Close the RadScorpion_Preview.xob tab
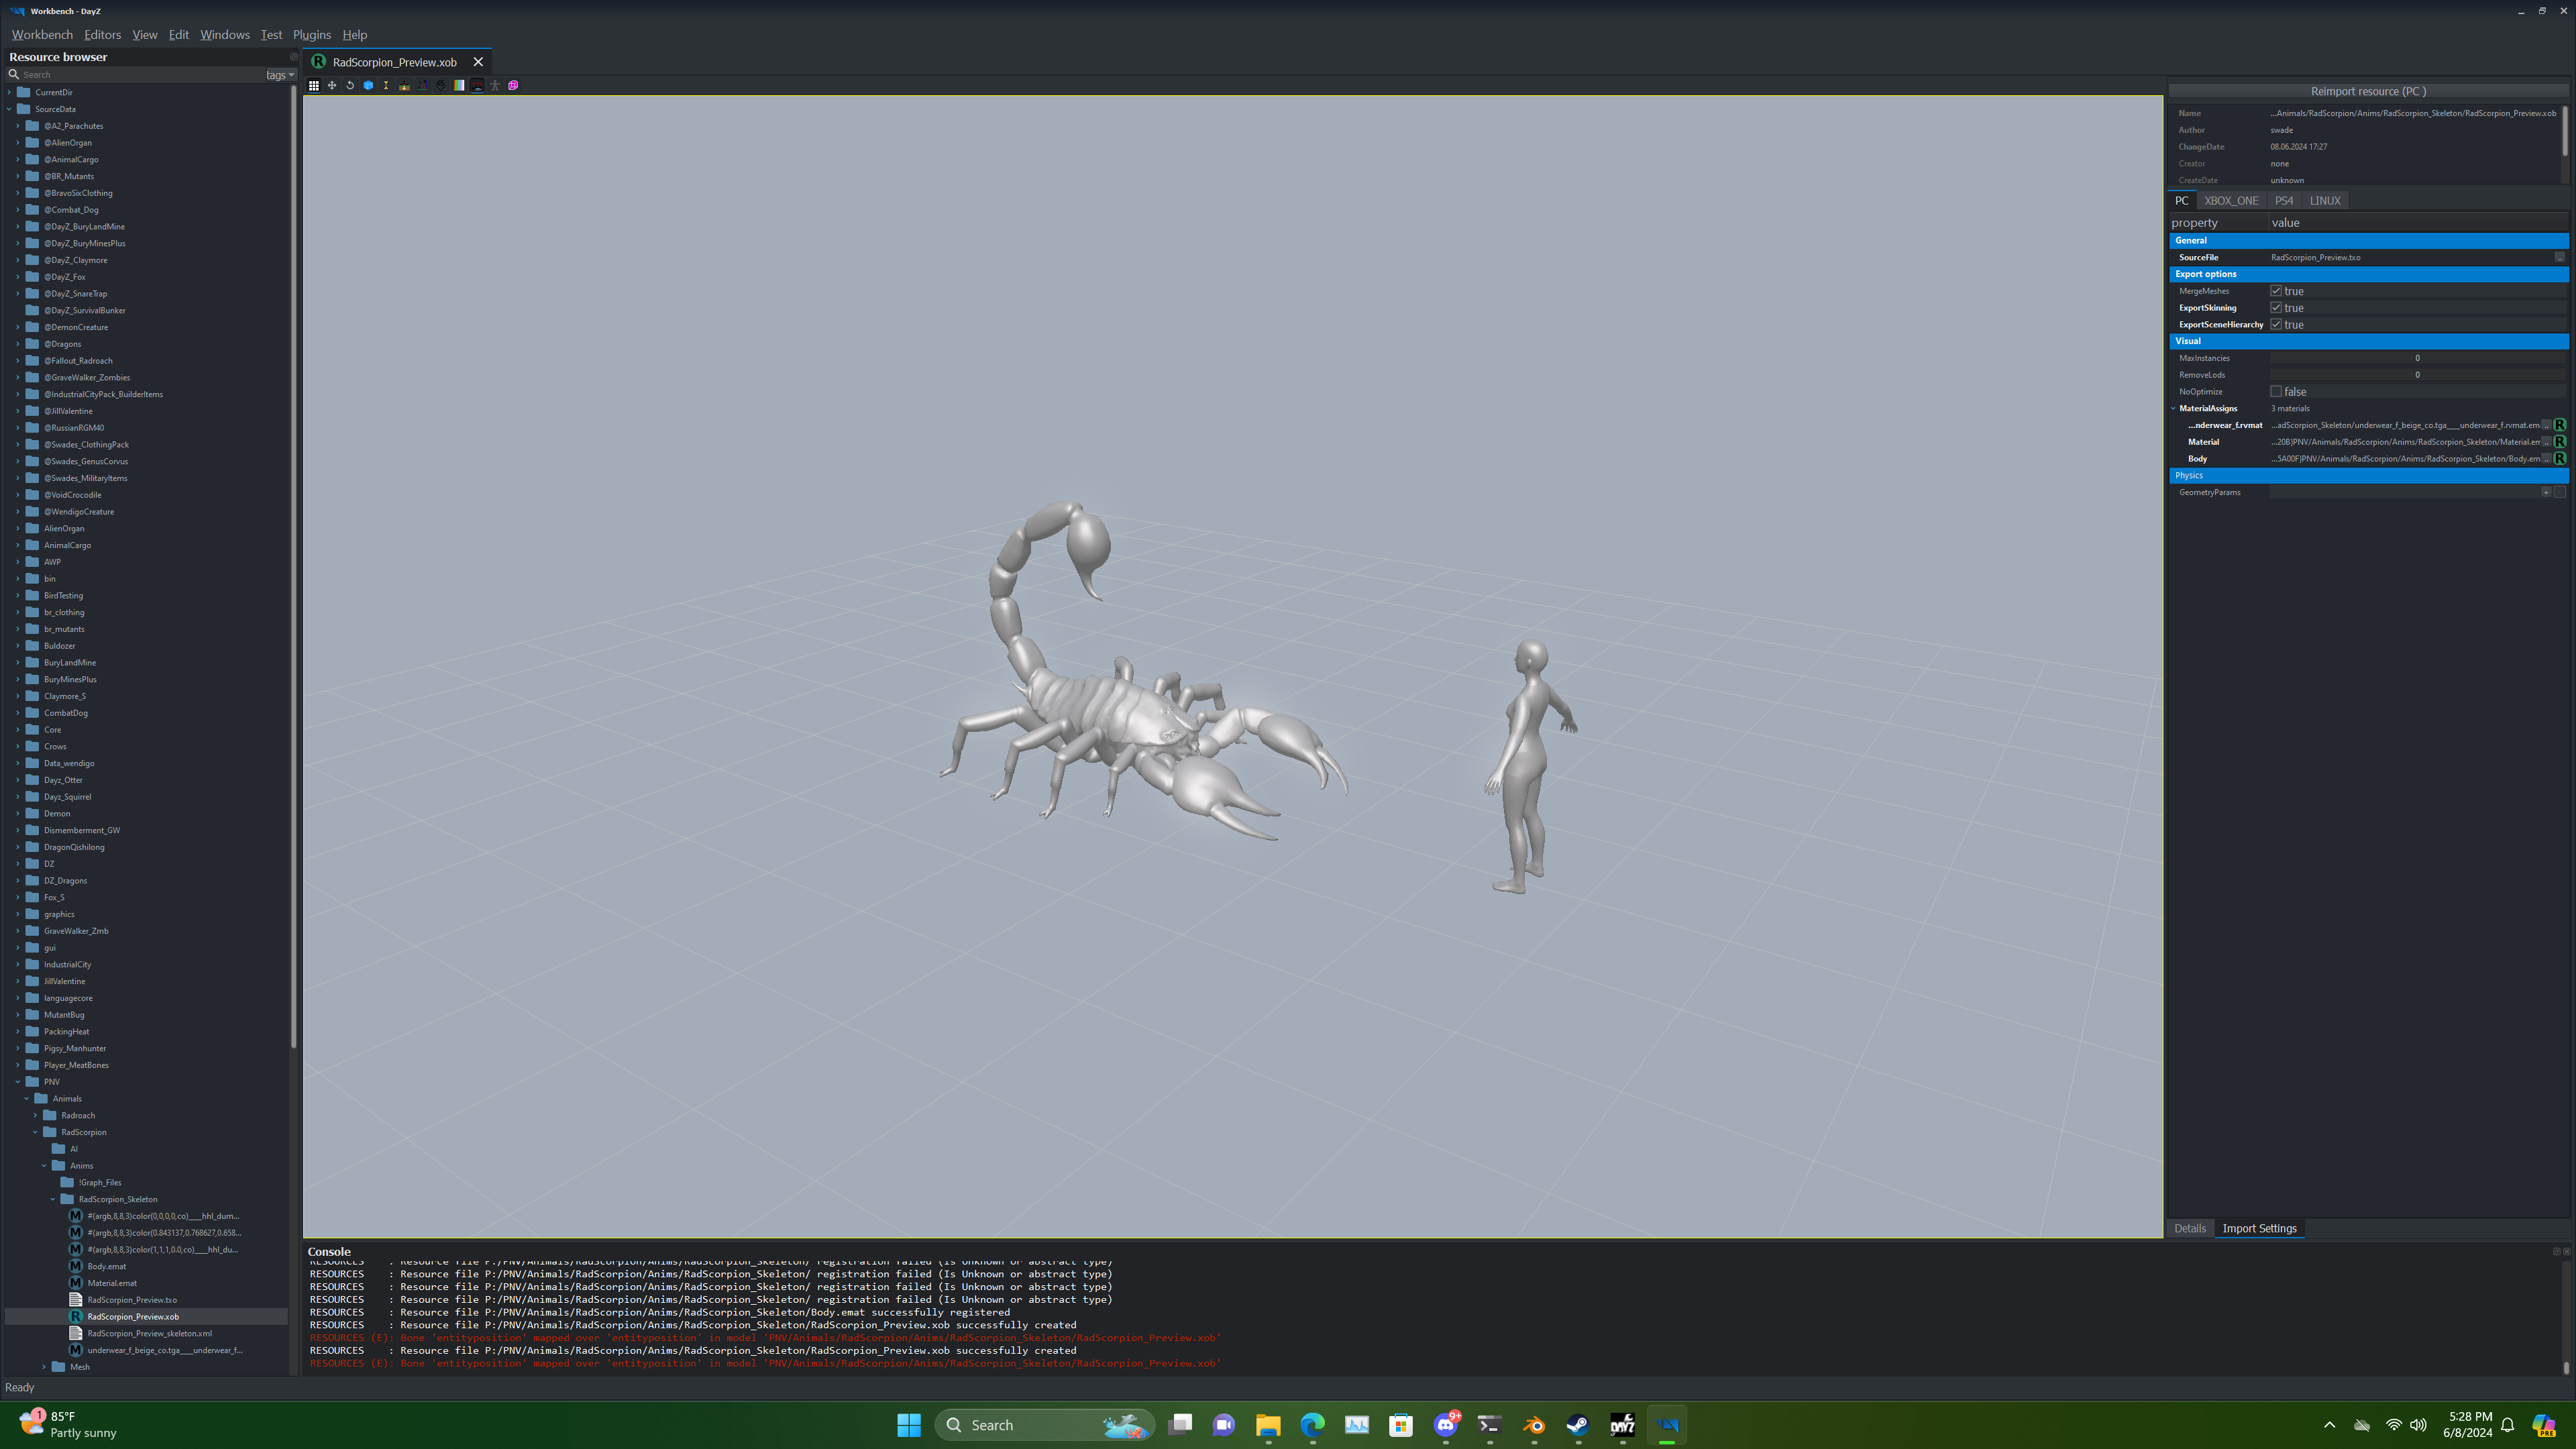 [478, 62]
